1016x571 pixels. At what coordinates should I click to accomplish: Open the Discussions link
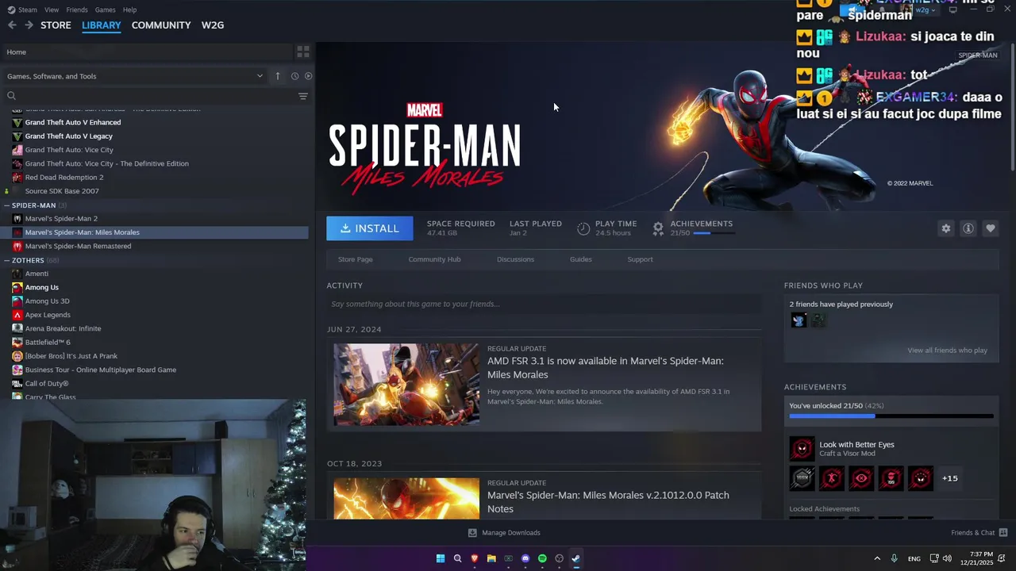tap(515, 259)
